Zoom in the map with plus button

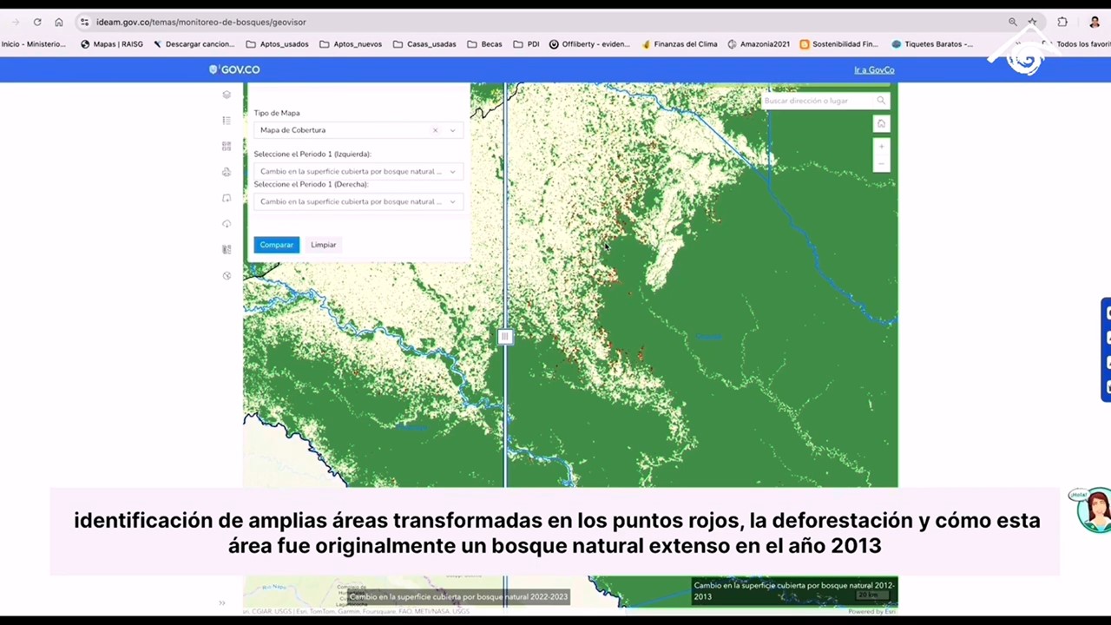(881, 147)
